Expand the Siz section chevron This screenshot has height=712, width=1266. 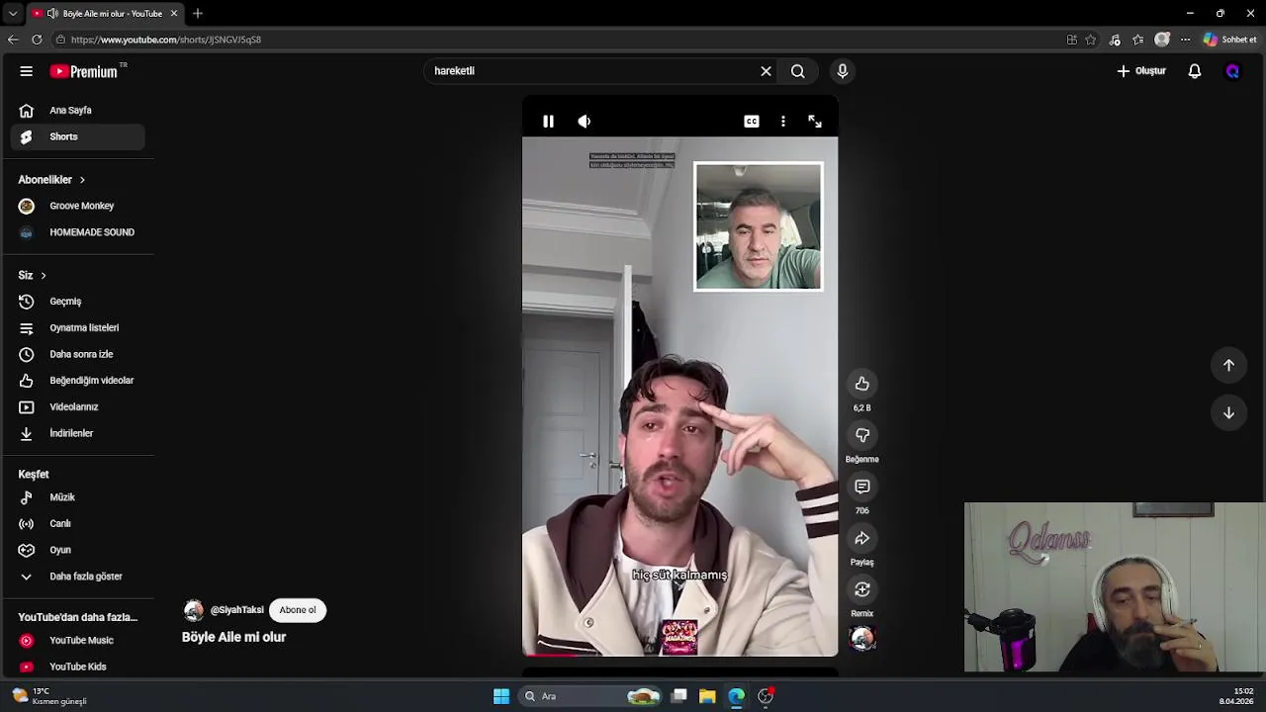pos(43,275)
